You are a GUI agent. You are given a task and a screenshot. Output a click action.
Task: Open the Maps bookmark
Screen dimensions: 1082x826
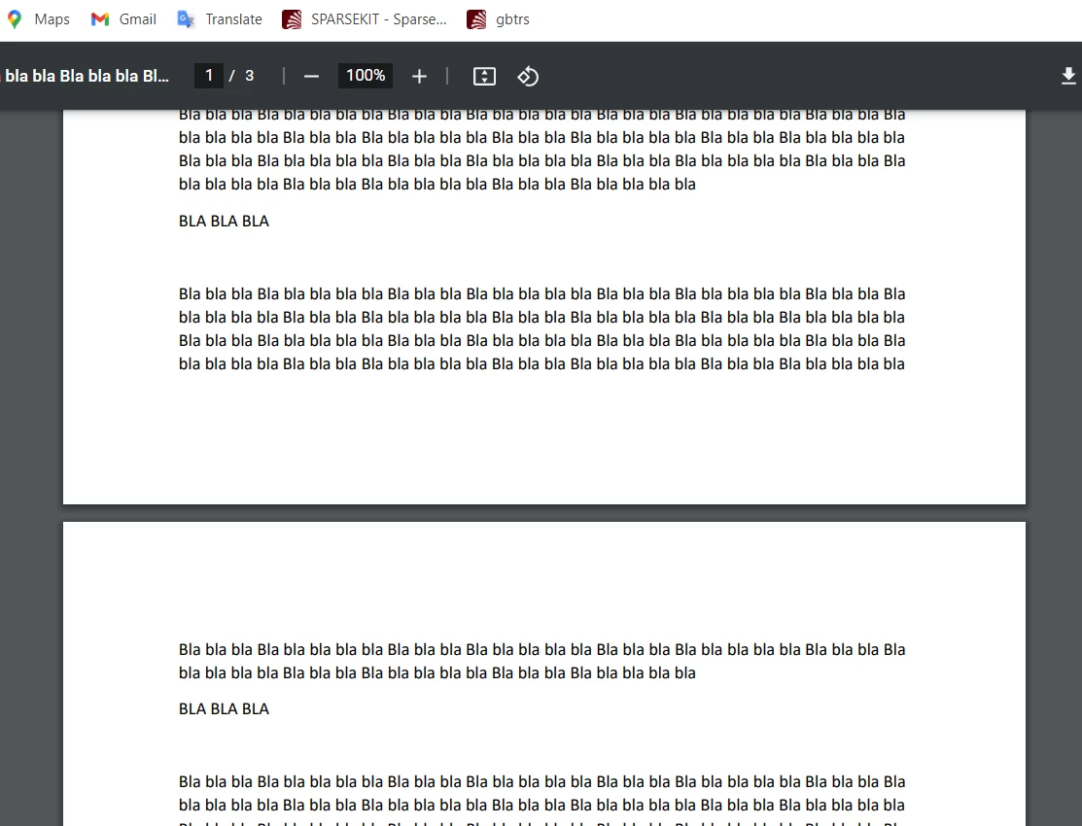(39, 19)
